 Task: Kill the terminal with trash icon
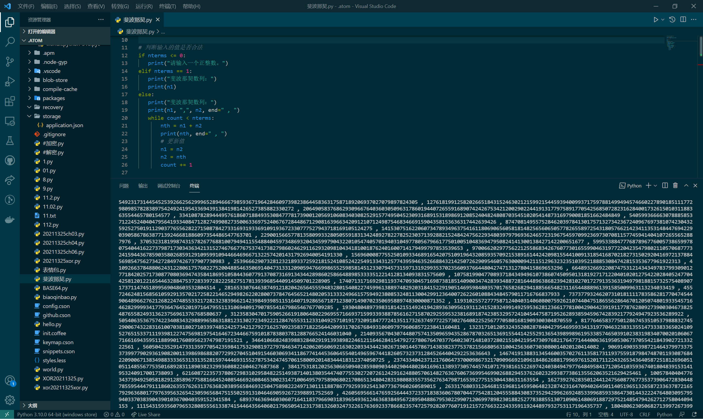[675, 186]
